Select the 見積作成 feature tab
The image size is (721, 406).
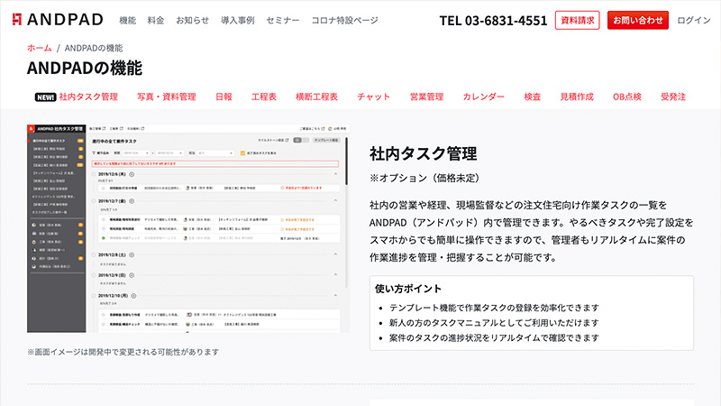(577, 97)
